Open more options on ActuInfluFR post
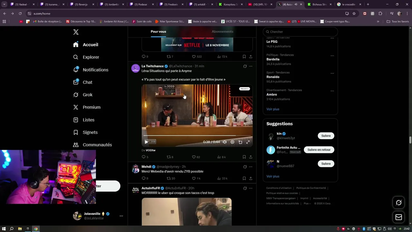This screenshot has width=412, height=232. 251,188
